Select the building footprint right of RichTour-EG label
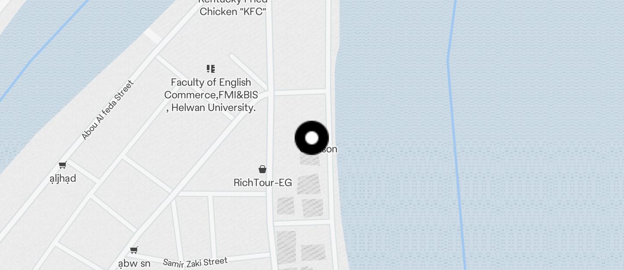 309,184
